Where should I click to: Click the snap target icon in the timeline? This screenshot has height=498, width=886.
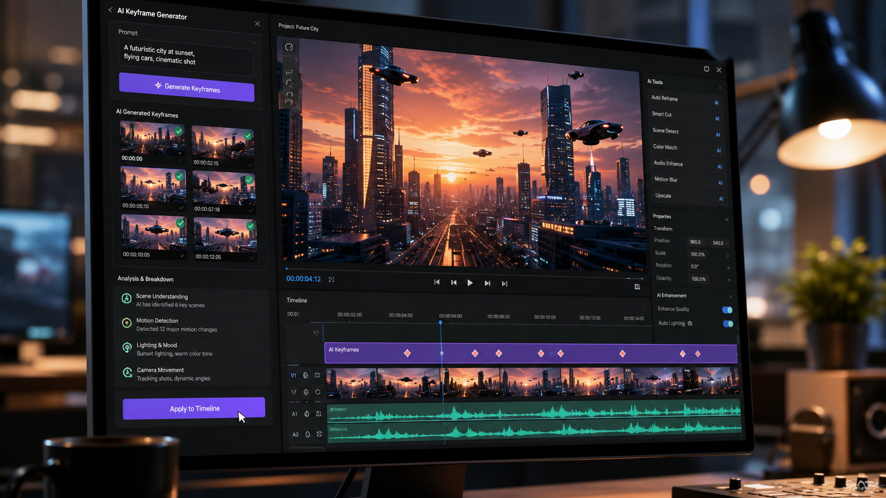pos(316,332)
